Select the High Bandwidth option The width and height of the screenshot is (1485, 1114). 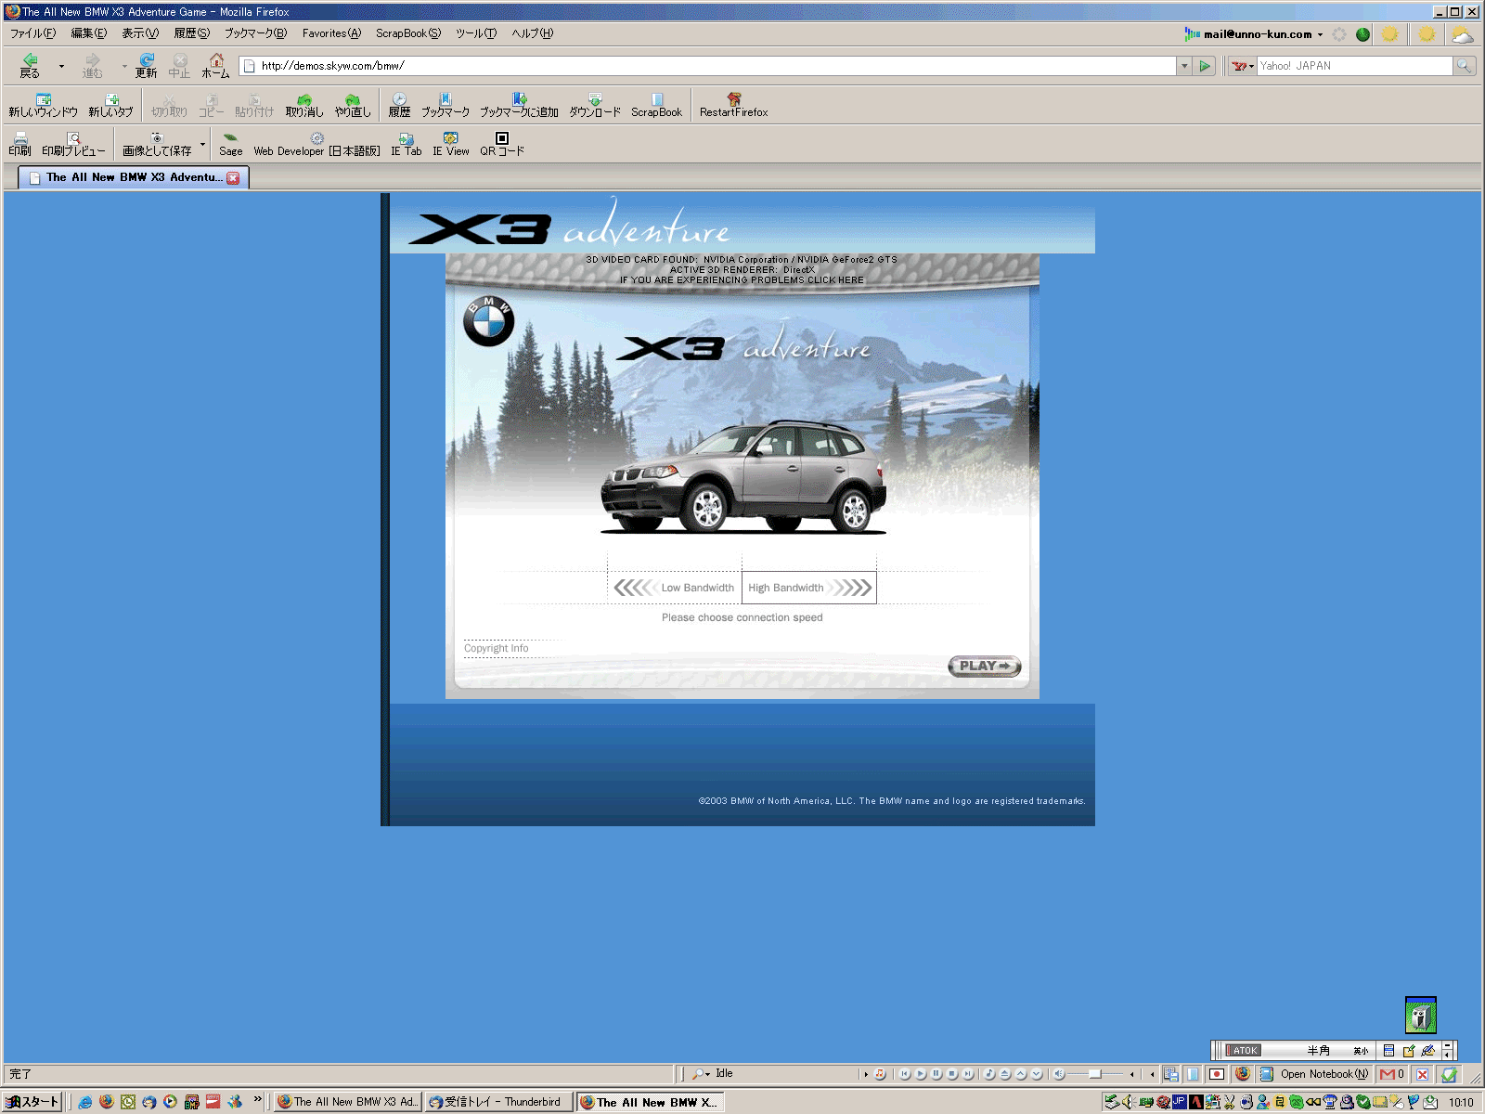[x=809, y=588]
